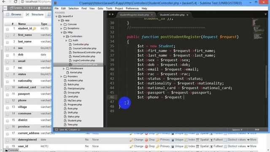Open the tab list dropdown arrow
The image size is (270, 152).
[265, 14]
